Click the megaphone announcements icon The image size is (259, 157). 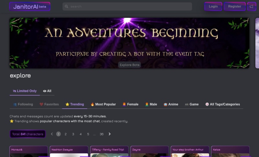coord(252,6)
